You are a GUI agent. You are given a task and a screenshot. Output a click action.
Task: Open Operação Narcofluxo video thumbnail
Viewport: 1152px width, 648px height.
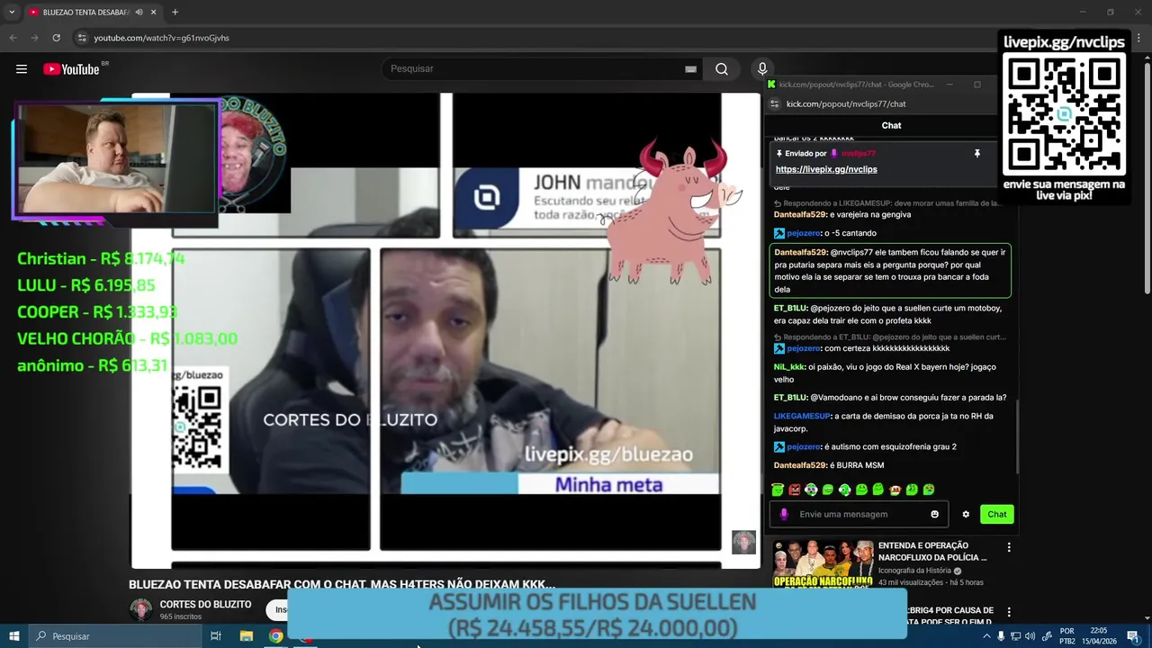[823, 563]
